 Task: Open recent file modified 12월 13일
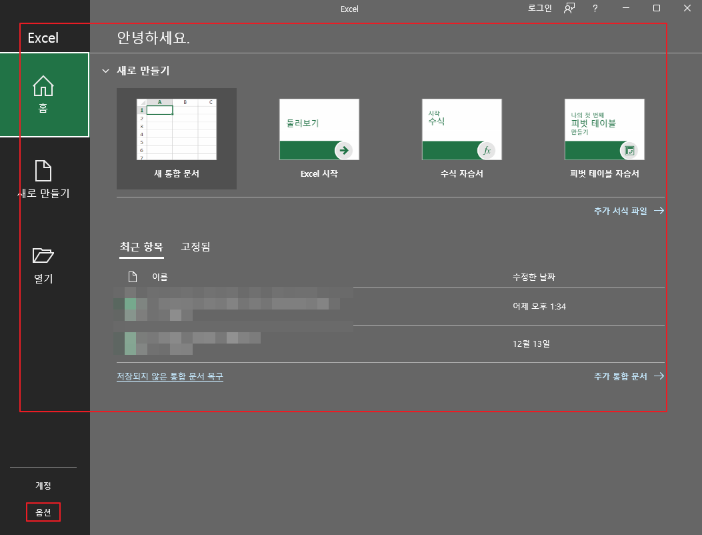391,344
